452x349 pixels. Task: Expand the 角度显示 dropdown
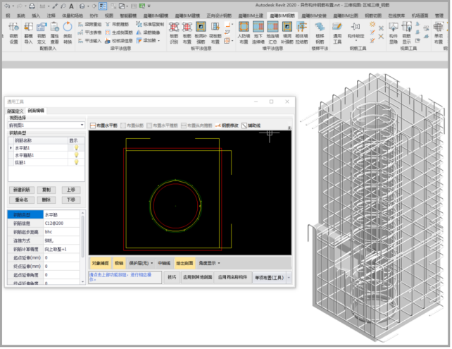coord(209,262)
